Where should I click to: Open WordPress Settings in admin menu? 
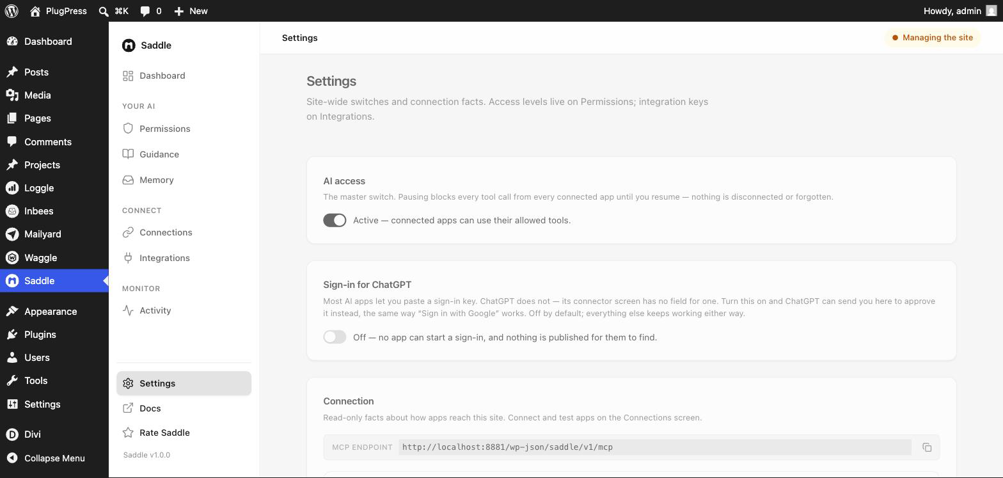(x=54, y=404)
